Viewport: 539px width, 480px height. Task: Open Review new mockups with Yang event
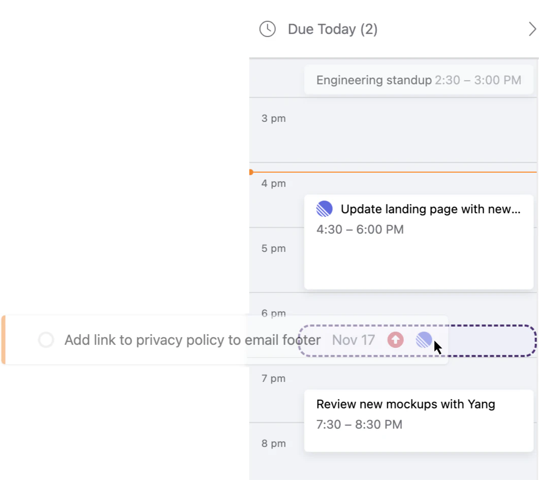point(405,404)
